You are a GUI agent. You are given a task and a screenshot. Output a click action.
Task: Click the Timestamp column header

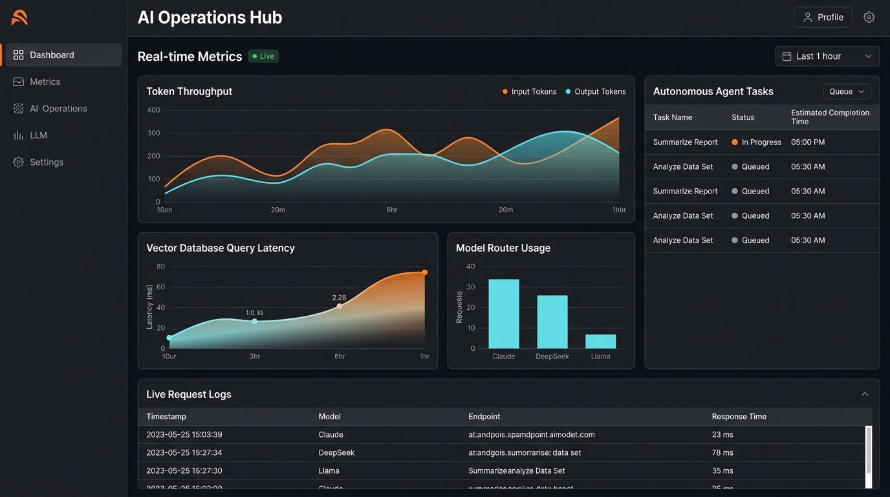(166, 417)
